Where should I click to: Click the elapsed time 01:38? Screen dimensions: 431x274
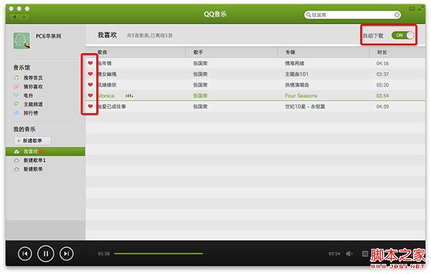[x=103, y=254]
